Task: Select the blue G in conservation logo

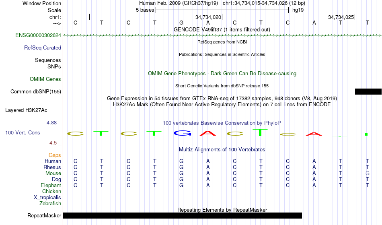Action: pyautogui.click(x=183, y=133)
